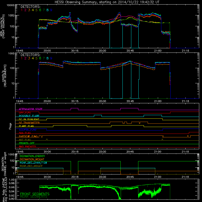Pick detector 2 in the rear segments legend

[26, 58]
